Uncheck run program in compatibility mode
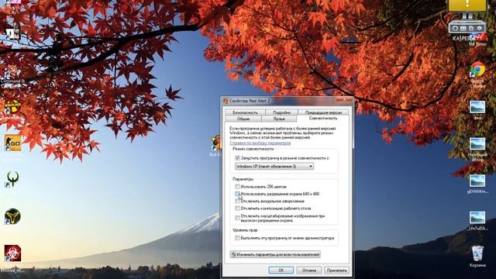 (237, 158)
